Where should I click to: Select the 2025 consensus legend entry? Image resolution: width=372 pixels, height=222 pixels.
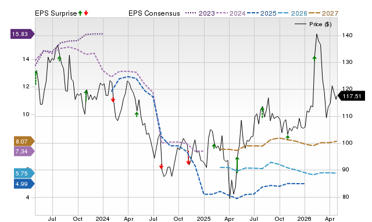(x=262, y=13)
